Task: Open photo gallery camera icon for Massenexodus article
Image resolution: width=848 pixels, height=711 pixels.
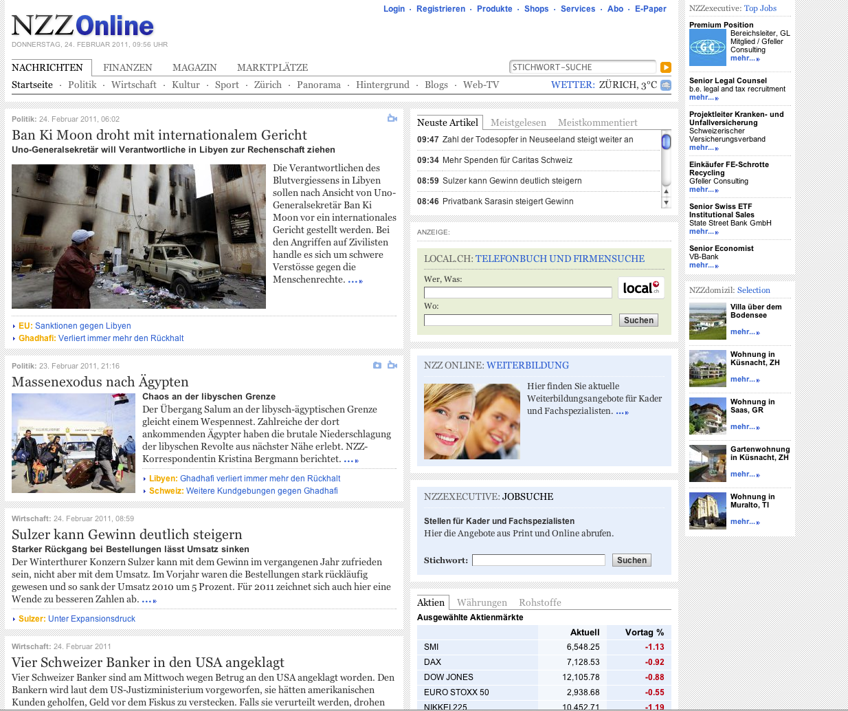Action: click(x=377, y=365)
